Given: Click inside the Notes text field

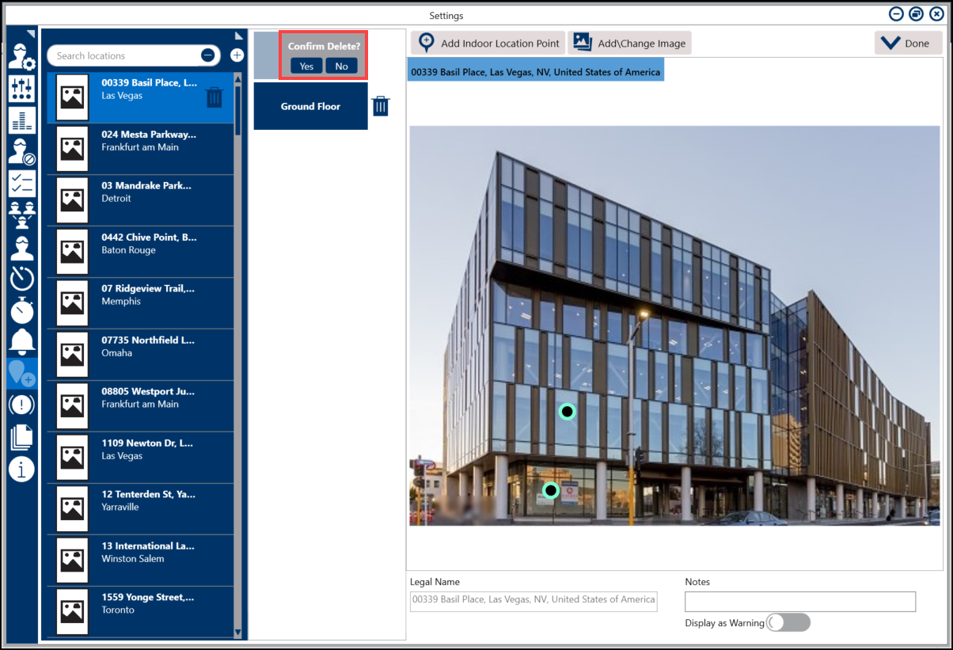Looking at the screenshot, I should pos(799,602).
